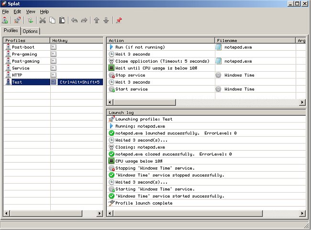Click the red pin toolbar icon

pyautogui.click(x=119, y=20)
